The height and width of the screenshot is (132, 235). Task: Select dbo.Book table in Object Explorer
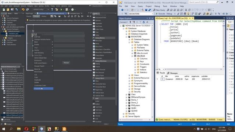pos(141,56)
